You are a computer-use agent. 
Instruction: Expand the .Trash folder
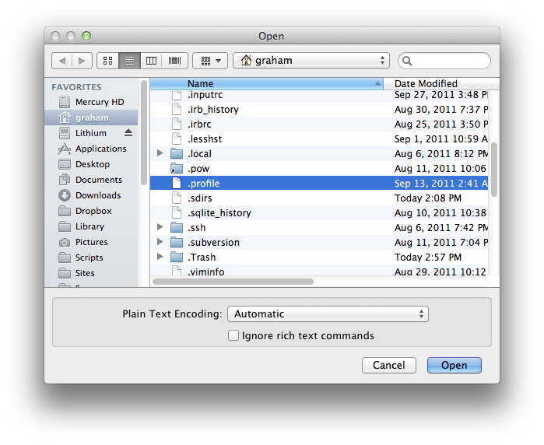pos(160,258)
